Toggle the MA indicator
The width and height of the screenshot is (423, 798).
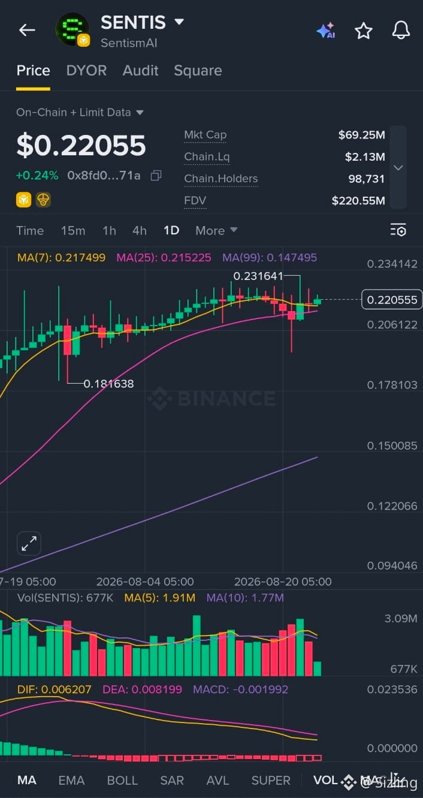tap(26, 780)
